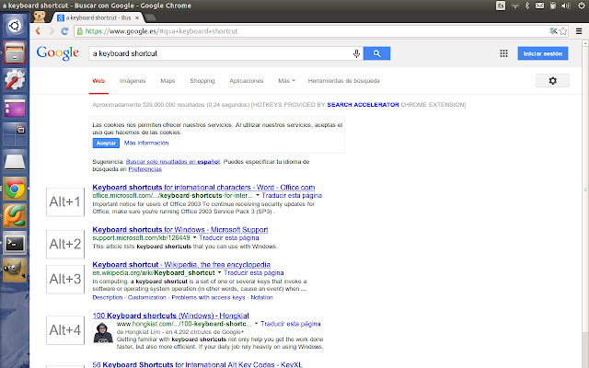Switch to Maps results
589x368 pixels.
tap(167, 81)
